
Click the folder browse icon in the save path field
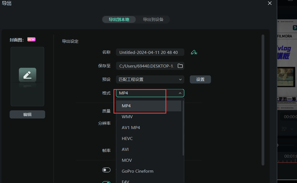click(x=180, y=66)
